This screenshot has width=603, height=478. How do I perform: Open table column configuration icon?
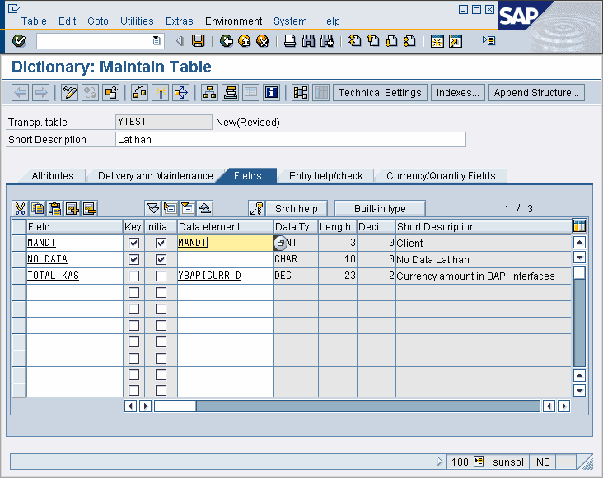pyautogui.click(x=579, y=226)
